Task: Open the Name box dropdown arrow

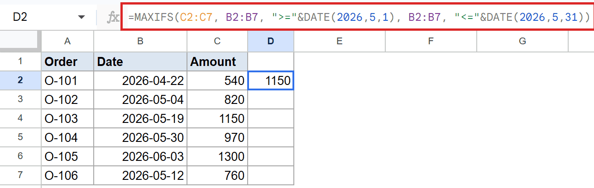Action: [81, 17]
